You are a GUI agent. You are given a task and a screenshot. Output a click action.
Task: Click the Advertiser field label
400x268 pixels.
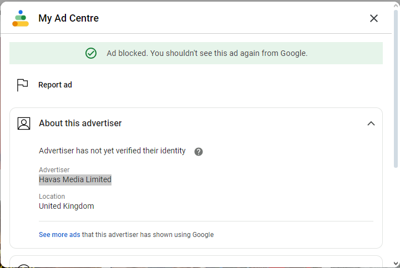pyautogui.click(x=54, y=170)
